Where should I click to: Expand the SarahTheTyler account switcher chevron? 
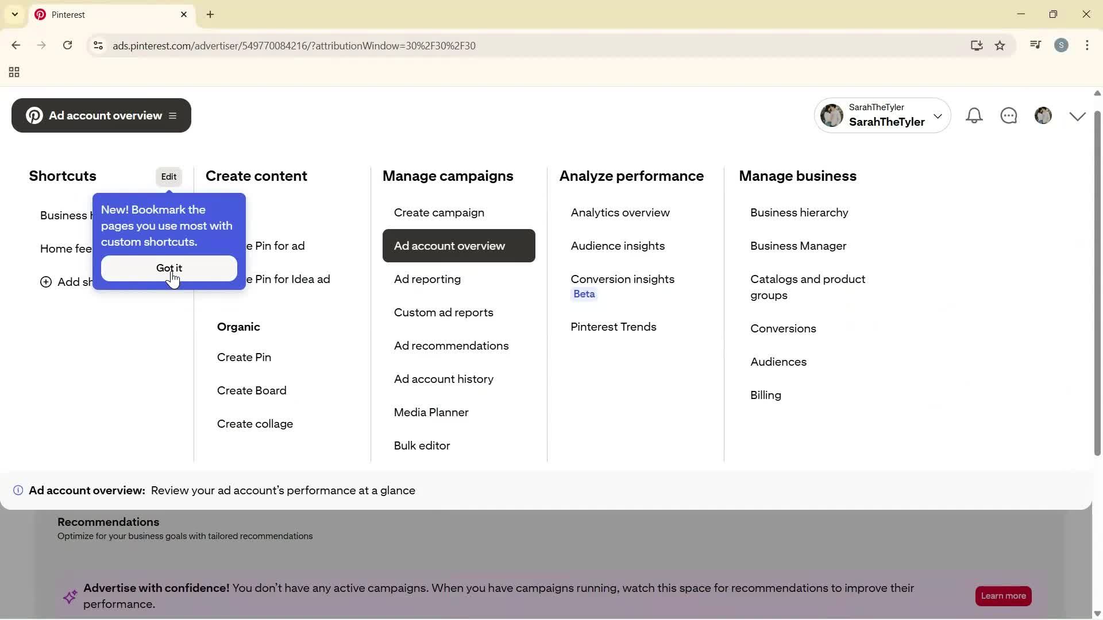939,115
